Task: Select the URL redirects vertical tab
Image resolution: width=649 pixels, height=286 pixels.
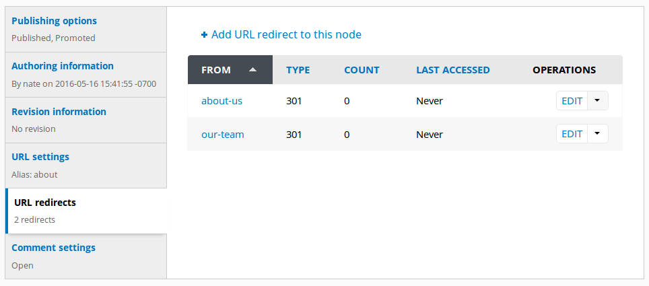Action: tap(86, 211)
